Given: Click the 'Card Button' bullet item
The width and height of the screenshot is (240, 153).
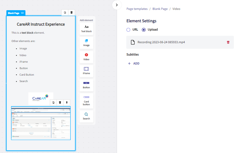Looking at the screenshot, I should pos(26,75).
